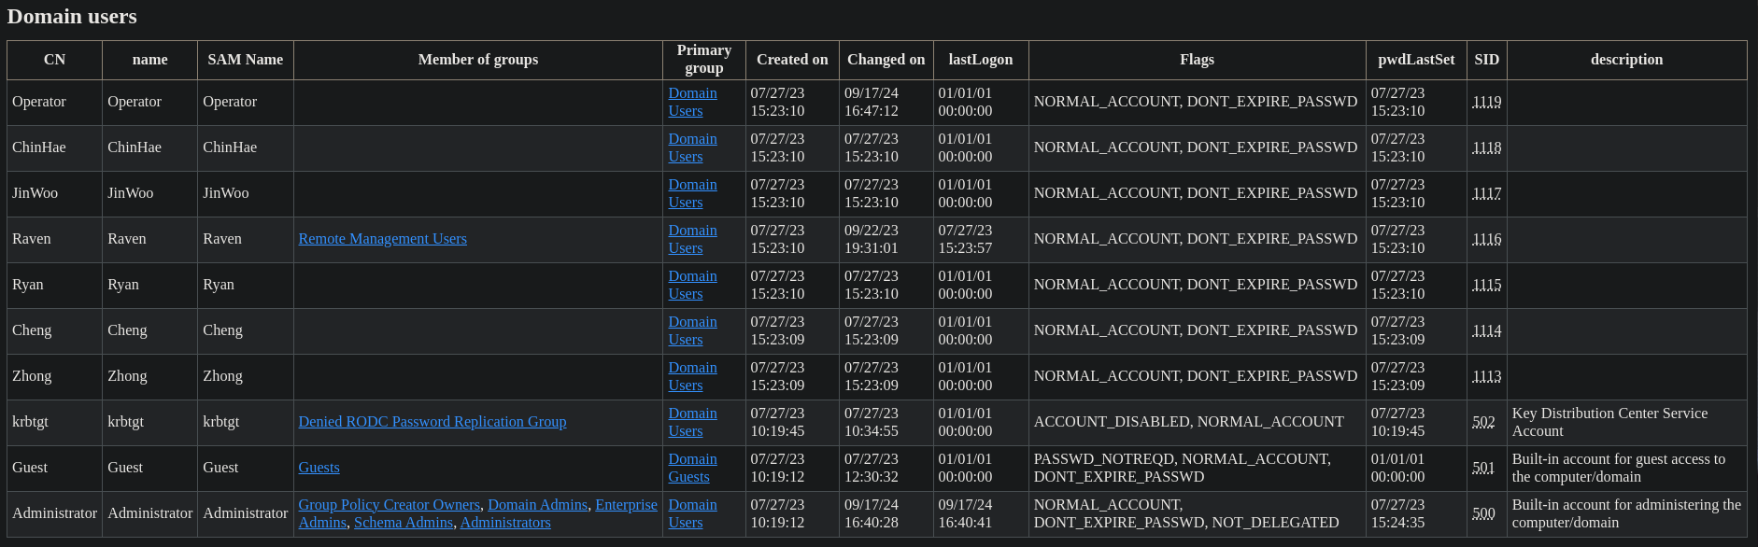Open Domain Guests primary group link
1758x547 pixels.
pos(692,468)
